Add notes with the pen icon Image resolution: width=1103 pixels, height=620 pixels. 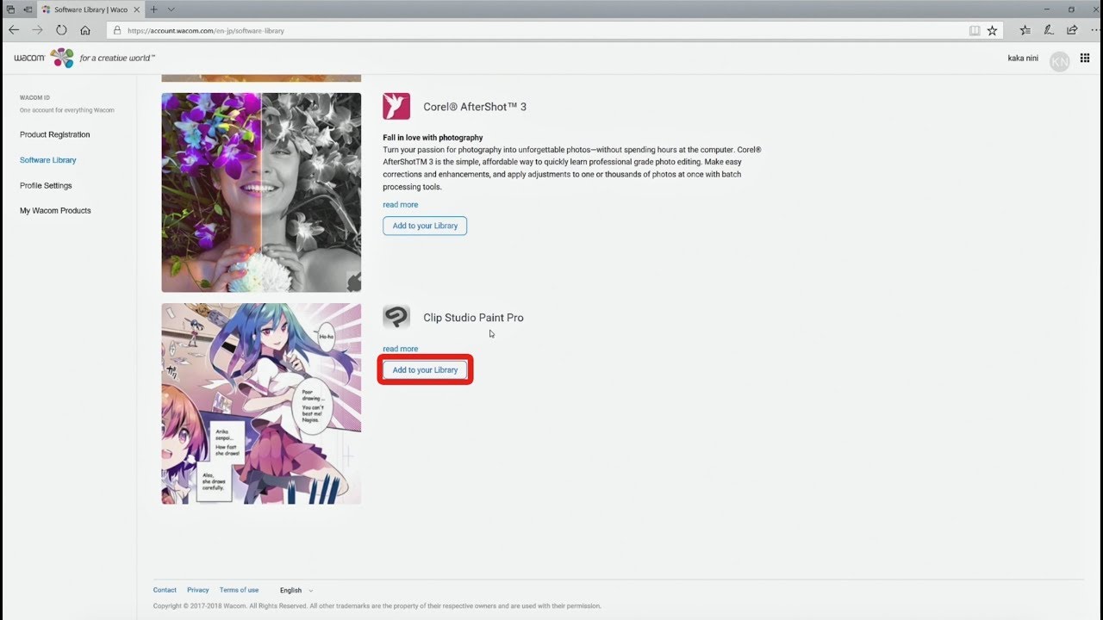click(1049, 30)
